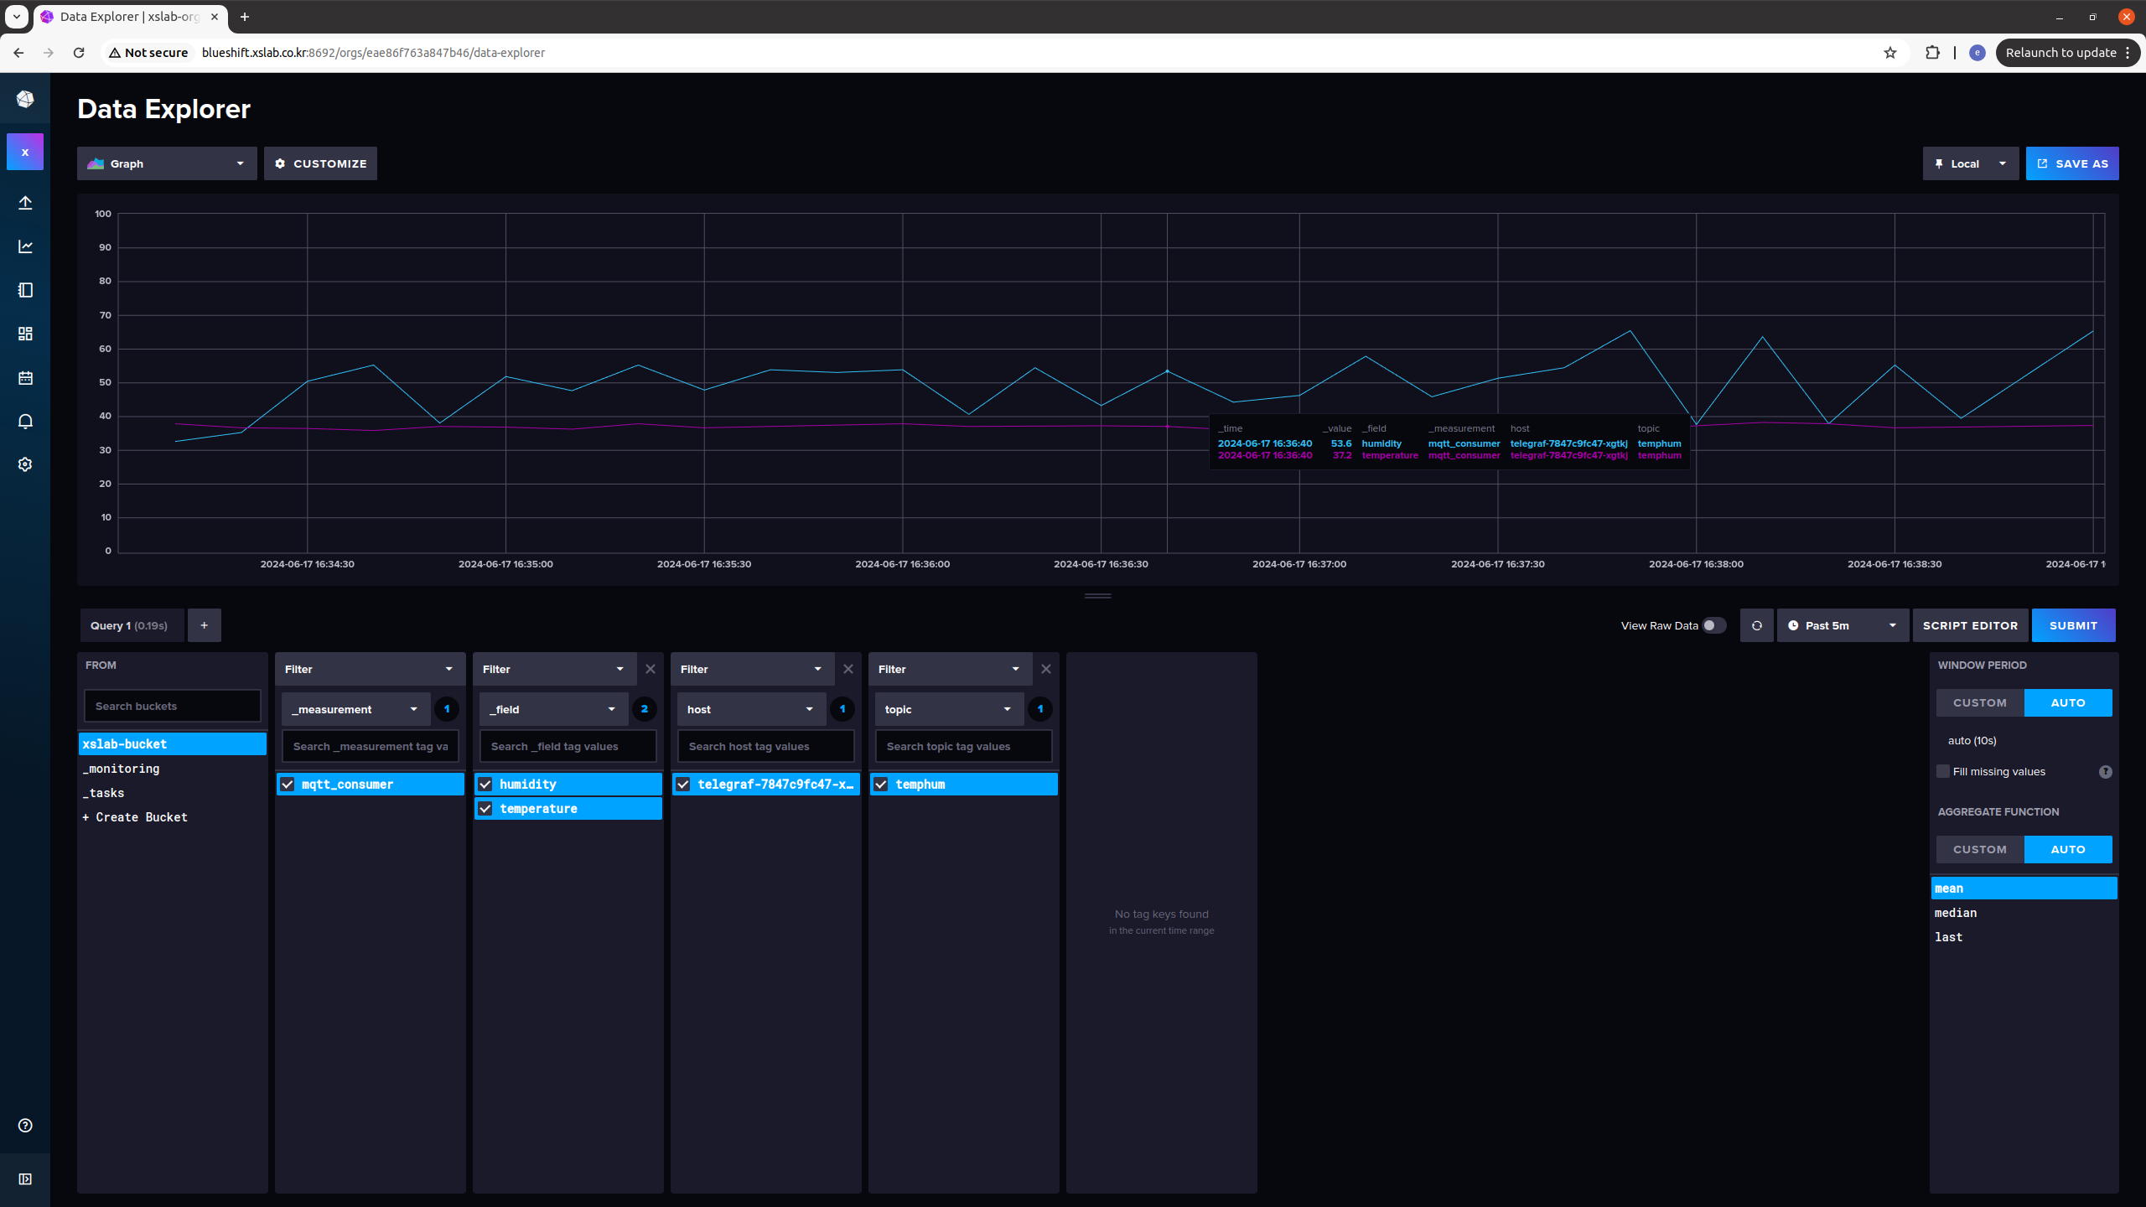Click Relaunch to update button
This screenshot has height=1207, width=2146.
point(2068,53)
